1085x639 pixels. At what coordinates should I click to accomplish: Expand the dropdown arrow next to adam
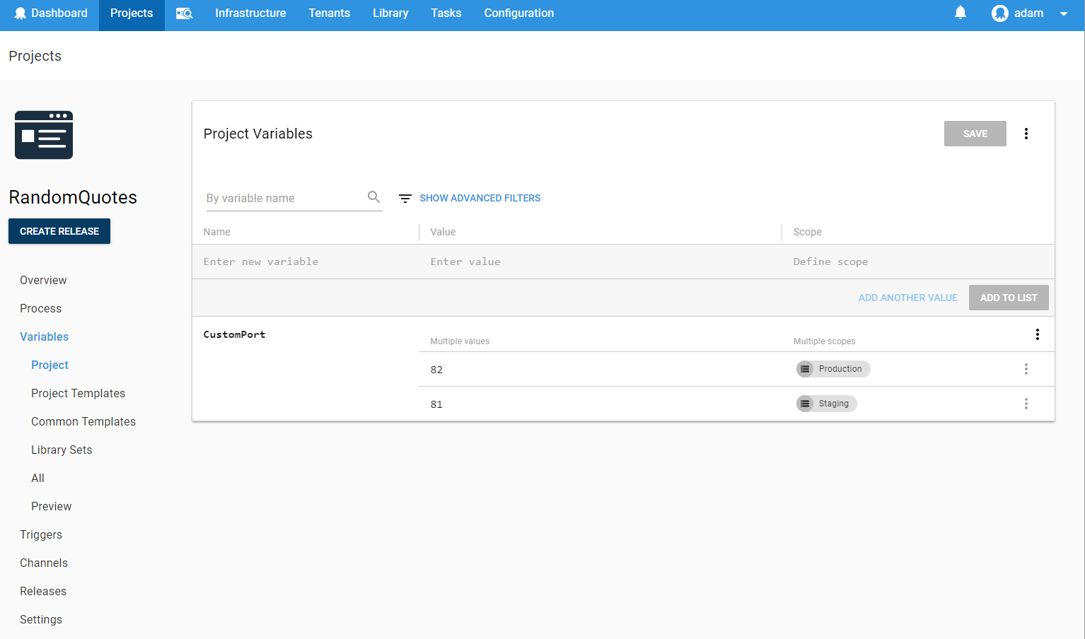1064,13
